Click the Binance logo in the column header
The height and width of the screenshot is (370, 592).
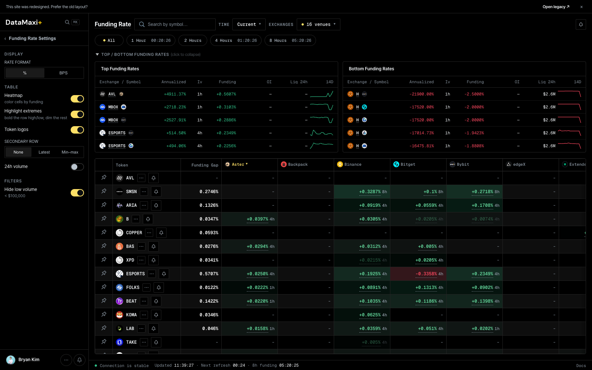[340, 164]
